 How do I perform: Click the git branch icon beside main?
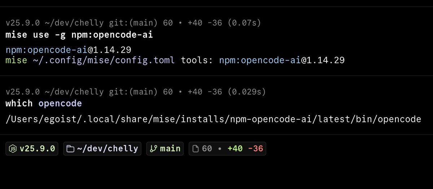pyautogui.click(x=153, y=149)
